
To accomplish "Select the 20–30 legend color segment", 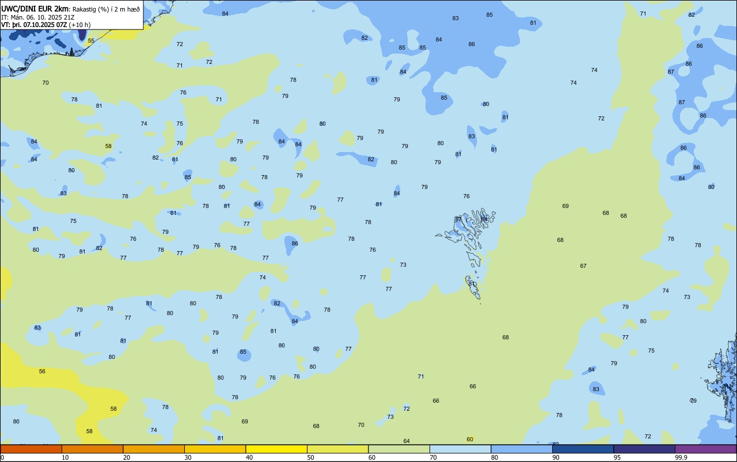I will click(154, 449).
